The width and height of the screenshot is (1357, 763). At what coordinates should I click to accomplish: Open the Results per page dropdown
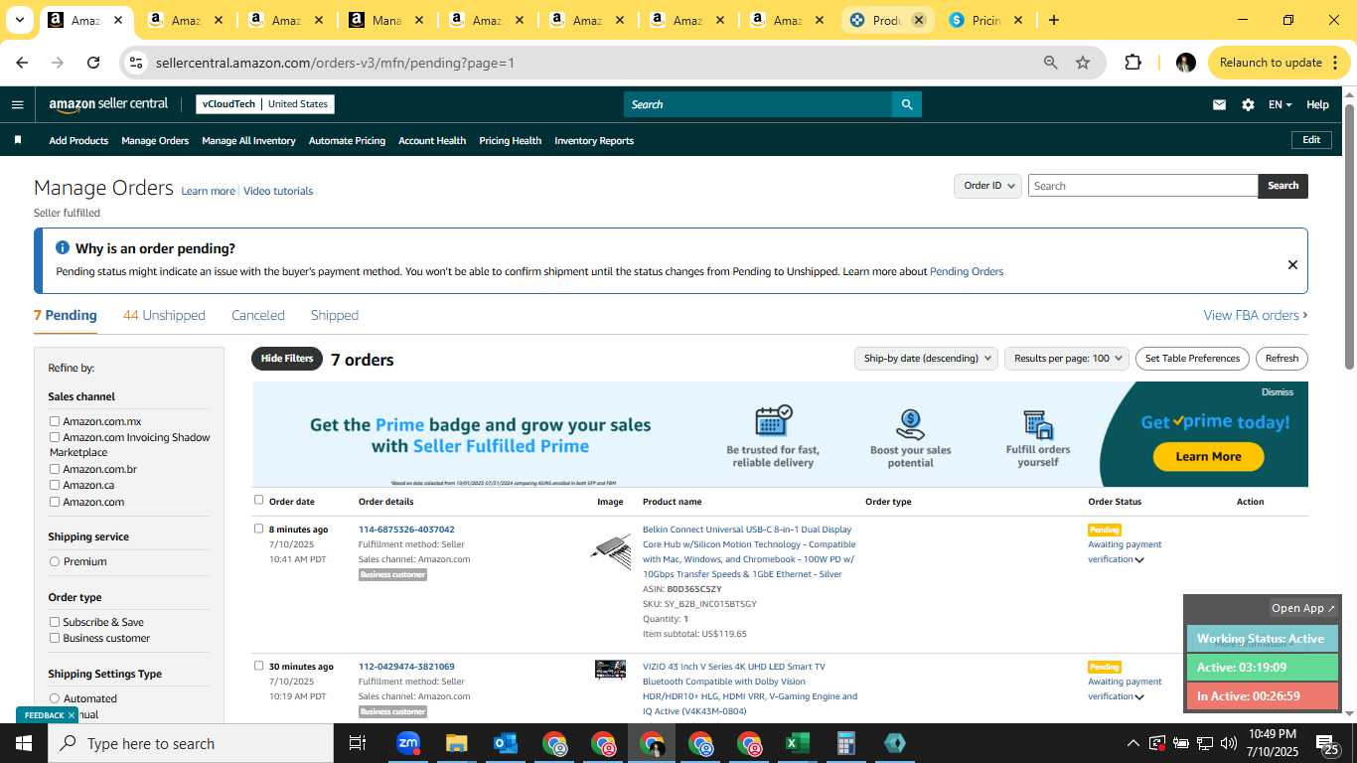pos(1067,359)
